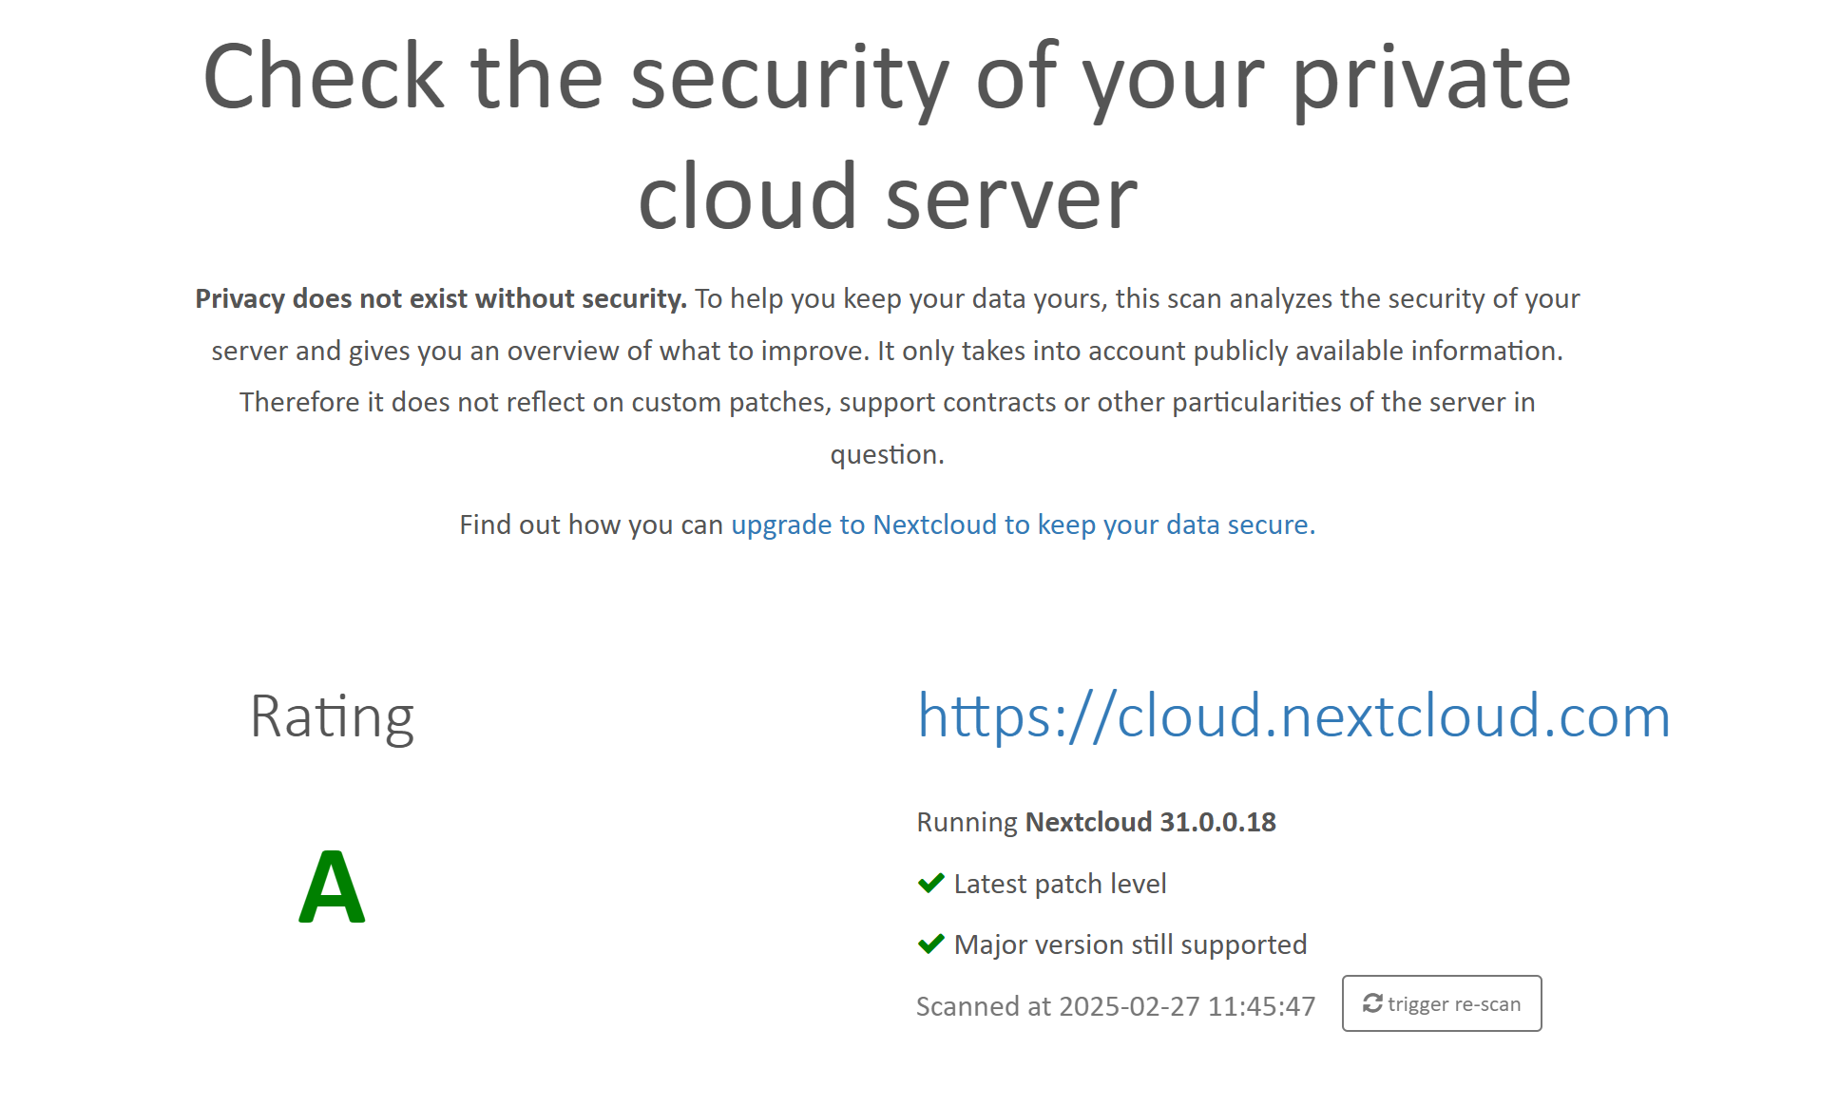Click the "Check the security of your private" title line
The width and height of the screenshot is (1839, 1106).
tap(887, 77)
